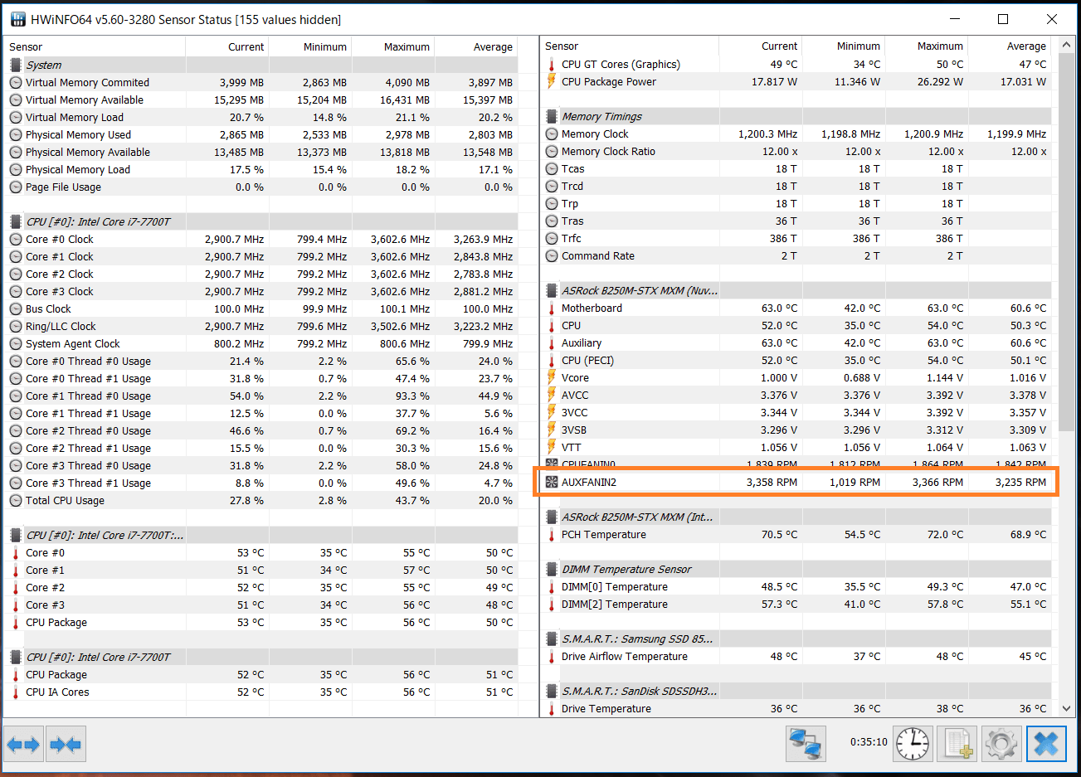Select the Command Rate row
Viewport: 1081px width, 777px height.
click(x=797, y=255)
